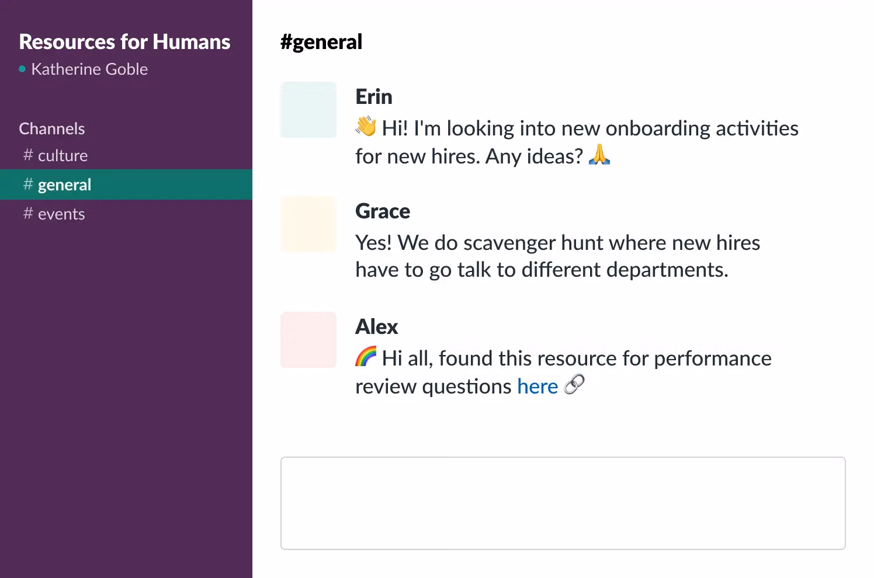Image resolution: width=874 pixels, height=578 pixels.
Task: Open the "here" hyperlink in Alex's message
Action: click(x=537, y=386)
